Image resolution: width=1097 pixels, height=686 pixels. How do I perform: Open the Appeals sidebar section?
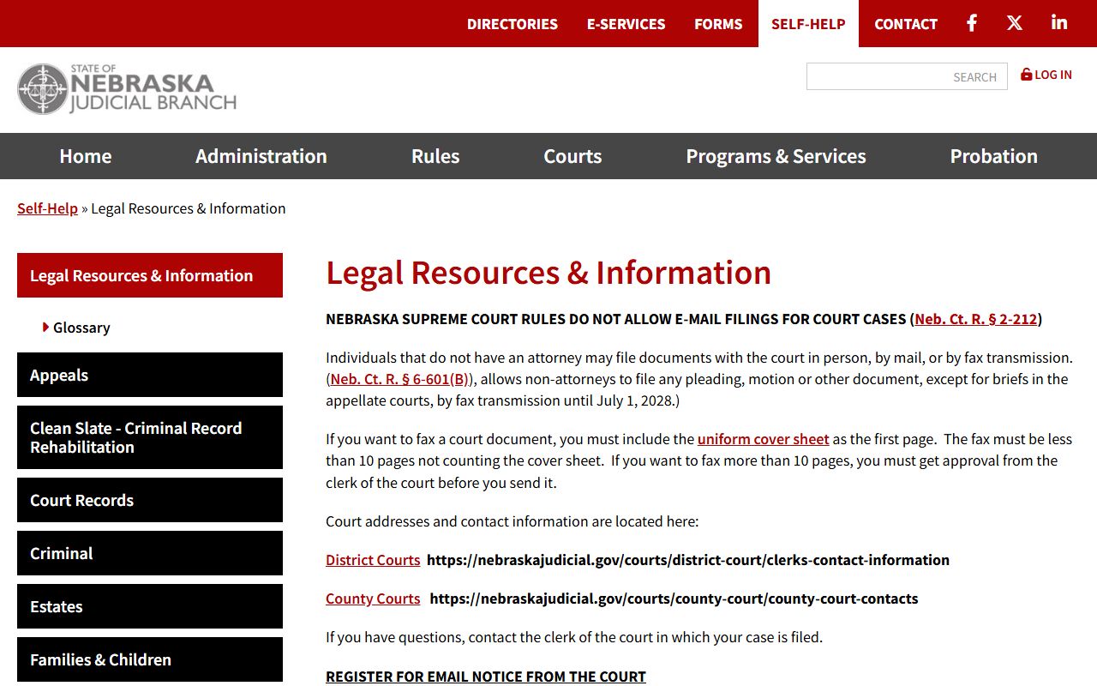coord(150,375)
